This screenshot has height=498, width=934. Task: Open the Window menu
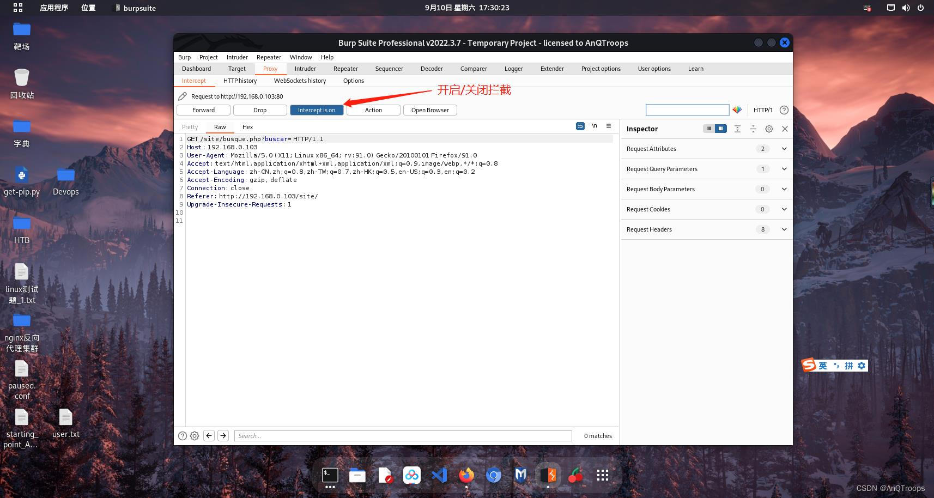(301, 57)
